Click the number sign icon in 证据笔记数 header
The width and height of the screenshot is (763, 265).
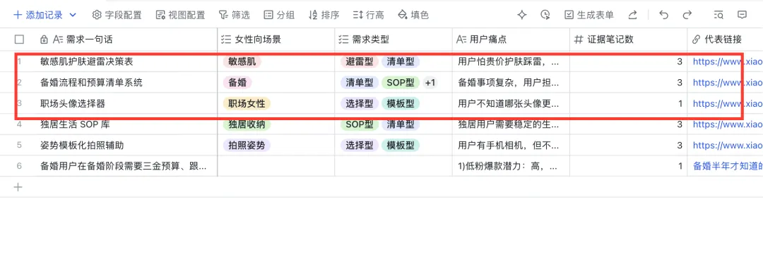579,40
